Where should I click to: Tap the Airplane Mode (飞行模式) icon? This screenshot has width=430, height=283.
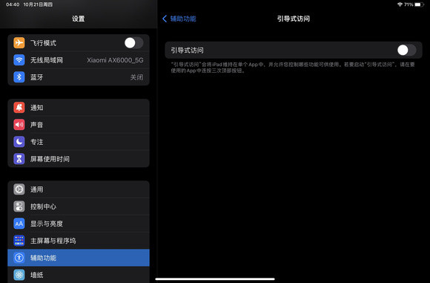19,43
